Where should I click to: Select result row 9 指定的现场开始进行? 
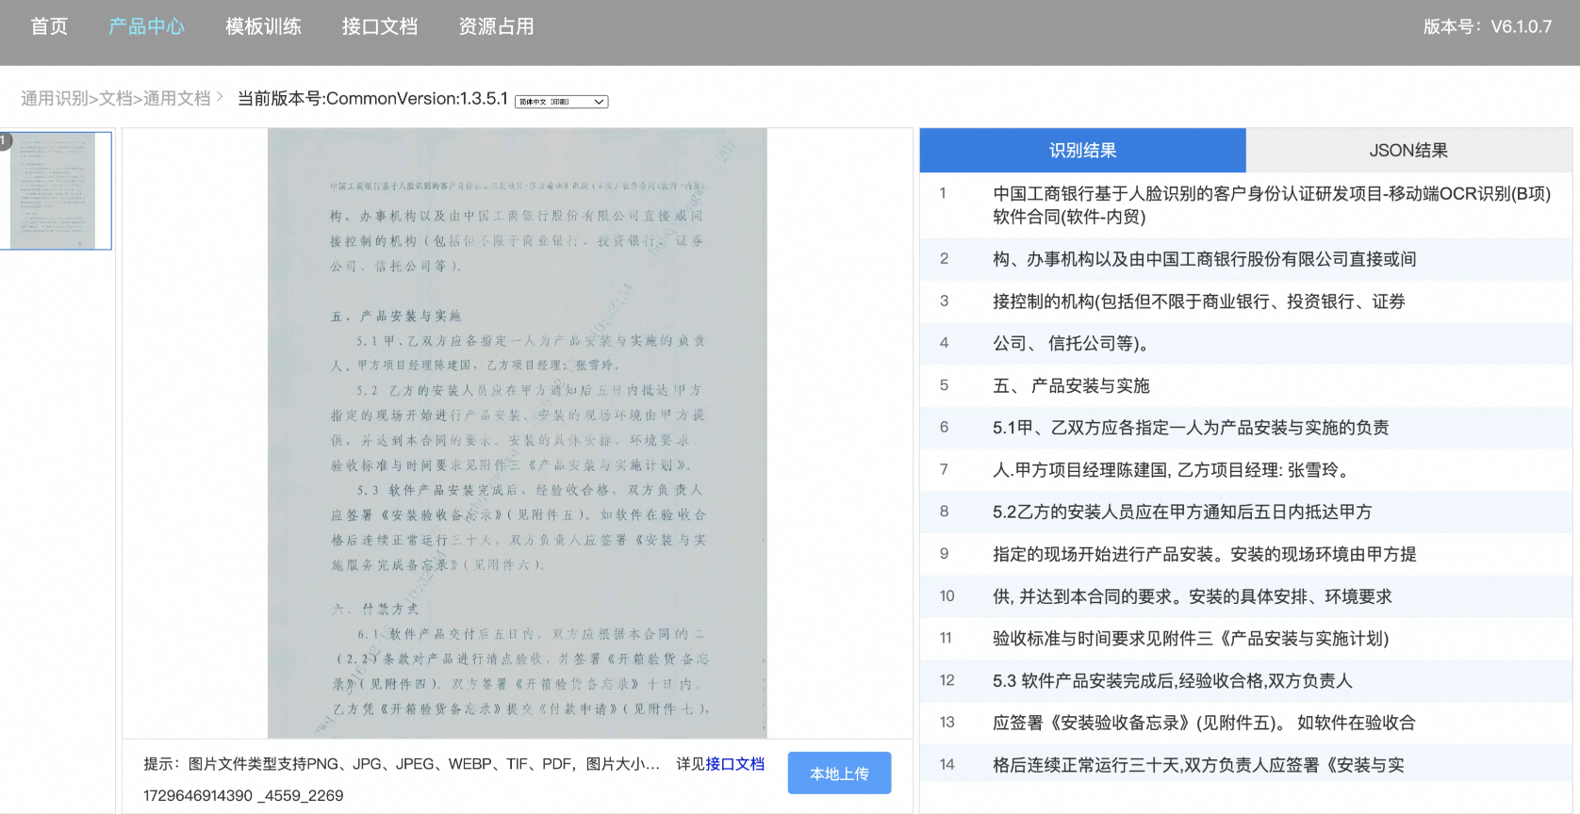(1245, 554)
